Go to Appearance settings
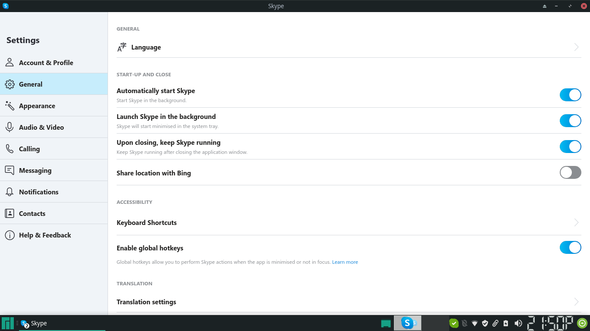This screenshot has width=590, height=331. [x=54, y=106]
